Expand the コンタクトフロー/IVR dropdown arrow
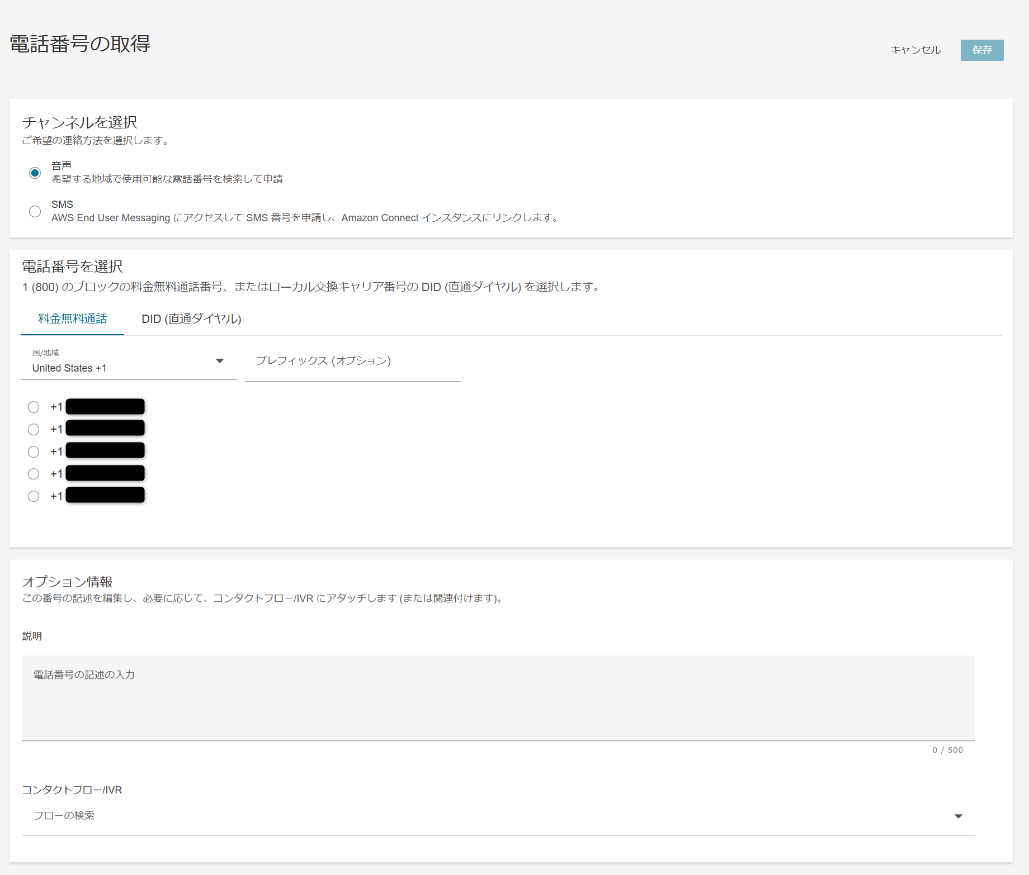The image size is (1029, 875). click(x=958, y=816)
